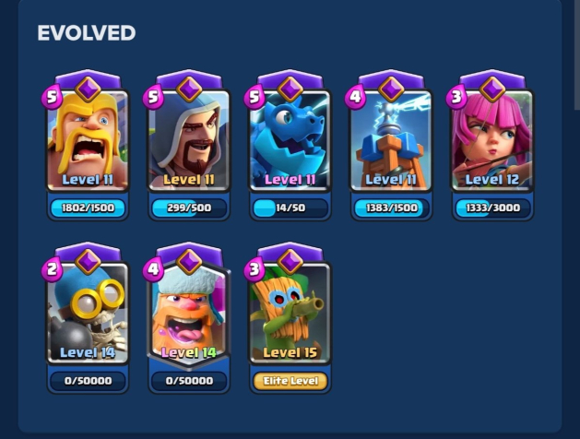Screen dimensions: 580x439
Task: Click the 299/500 card progress bar
Action: pos(189,208)
